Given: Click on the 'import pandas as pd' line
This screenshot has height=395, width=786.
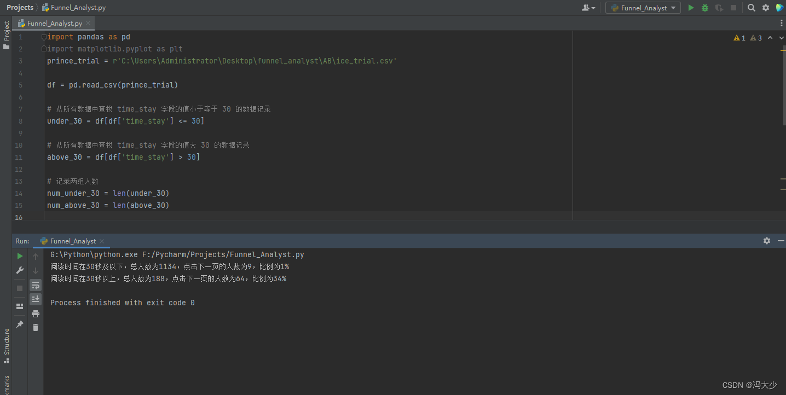Looking at the screenshot, I should (x=89, y=37).
